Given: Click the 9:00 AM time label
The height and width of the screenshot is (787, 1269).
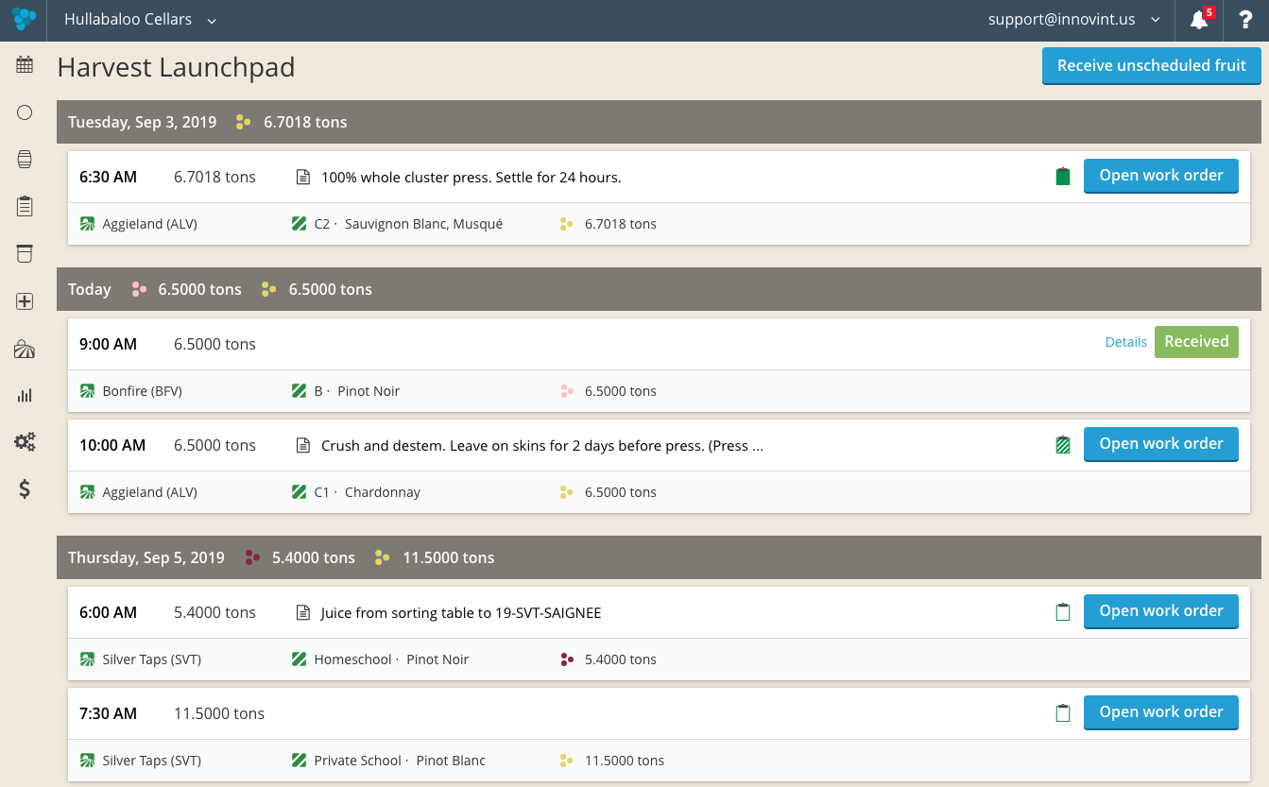Looking at the screenshot, I should click(x=108, y=344).
